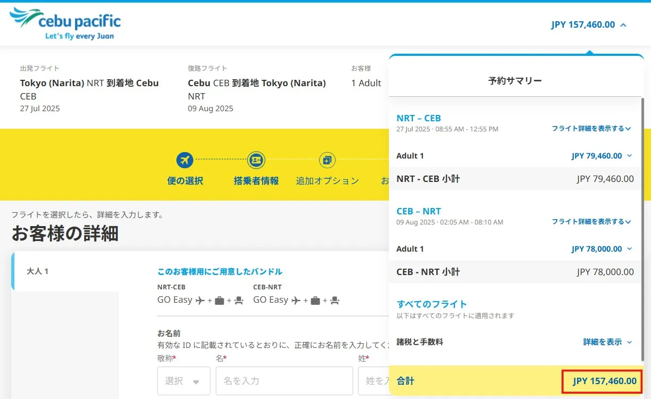Select the plane icon for 便の選択 step
This screenshot has height=399, width=651.
pos(185,160)
